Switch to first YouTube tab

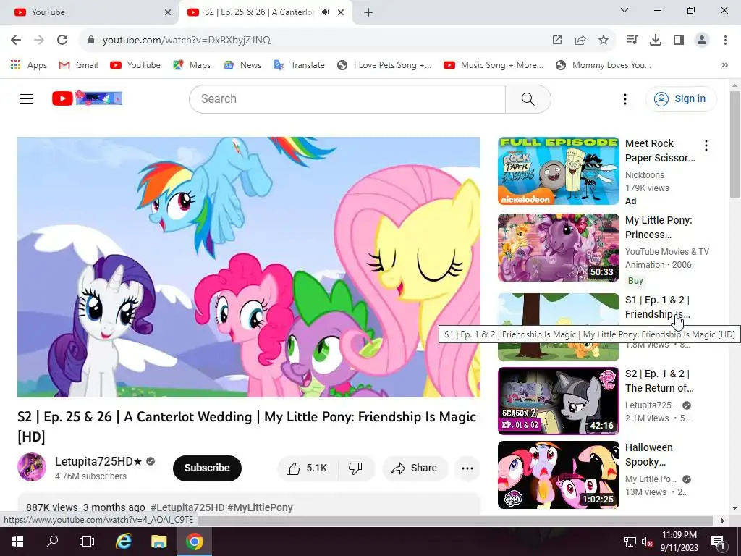90,12
